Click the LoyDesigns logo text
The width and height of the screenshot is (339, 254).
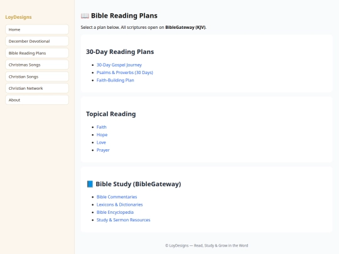[x=18, y=17]
